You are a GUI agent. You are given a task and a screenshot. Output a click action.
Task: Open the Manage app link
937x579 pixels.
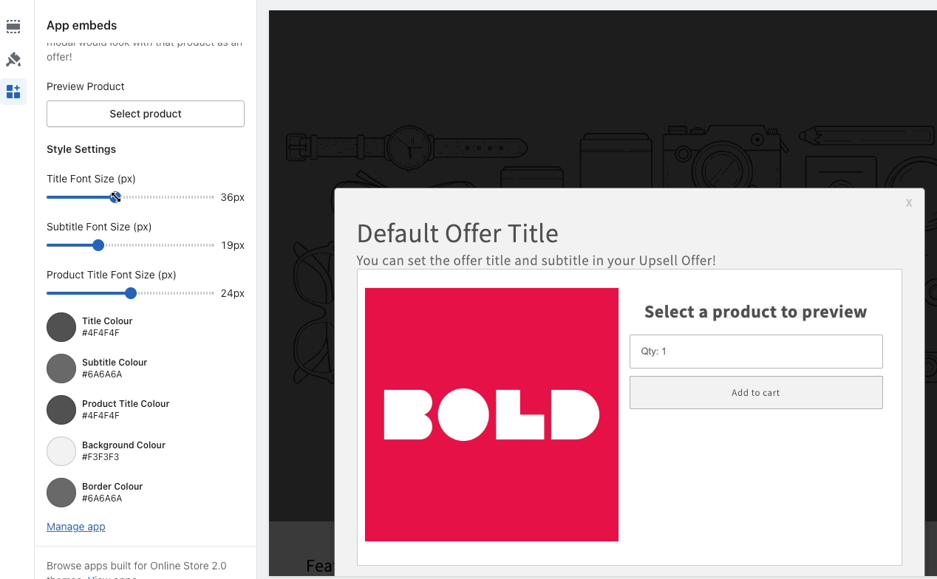click(75, 526)
